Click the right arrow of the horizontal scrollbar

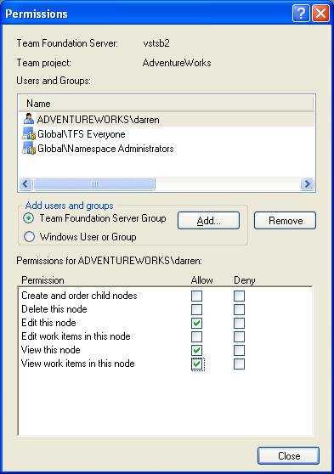[307, 183]
